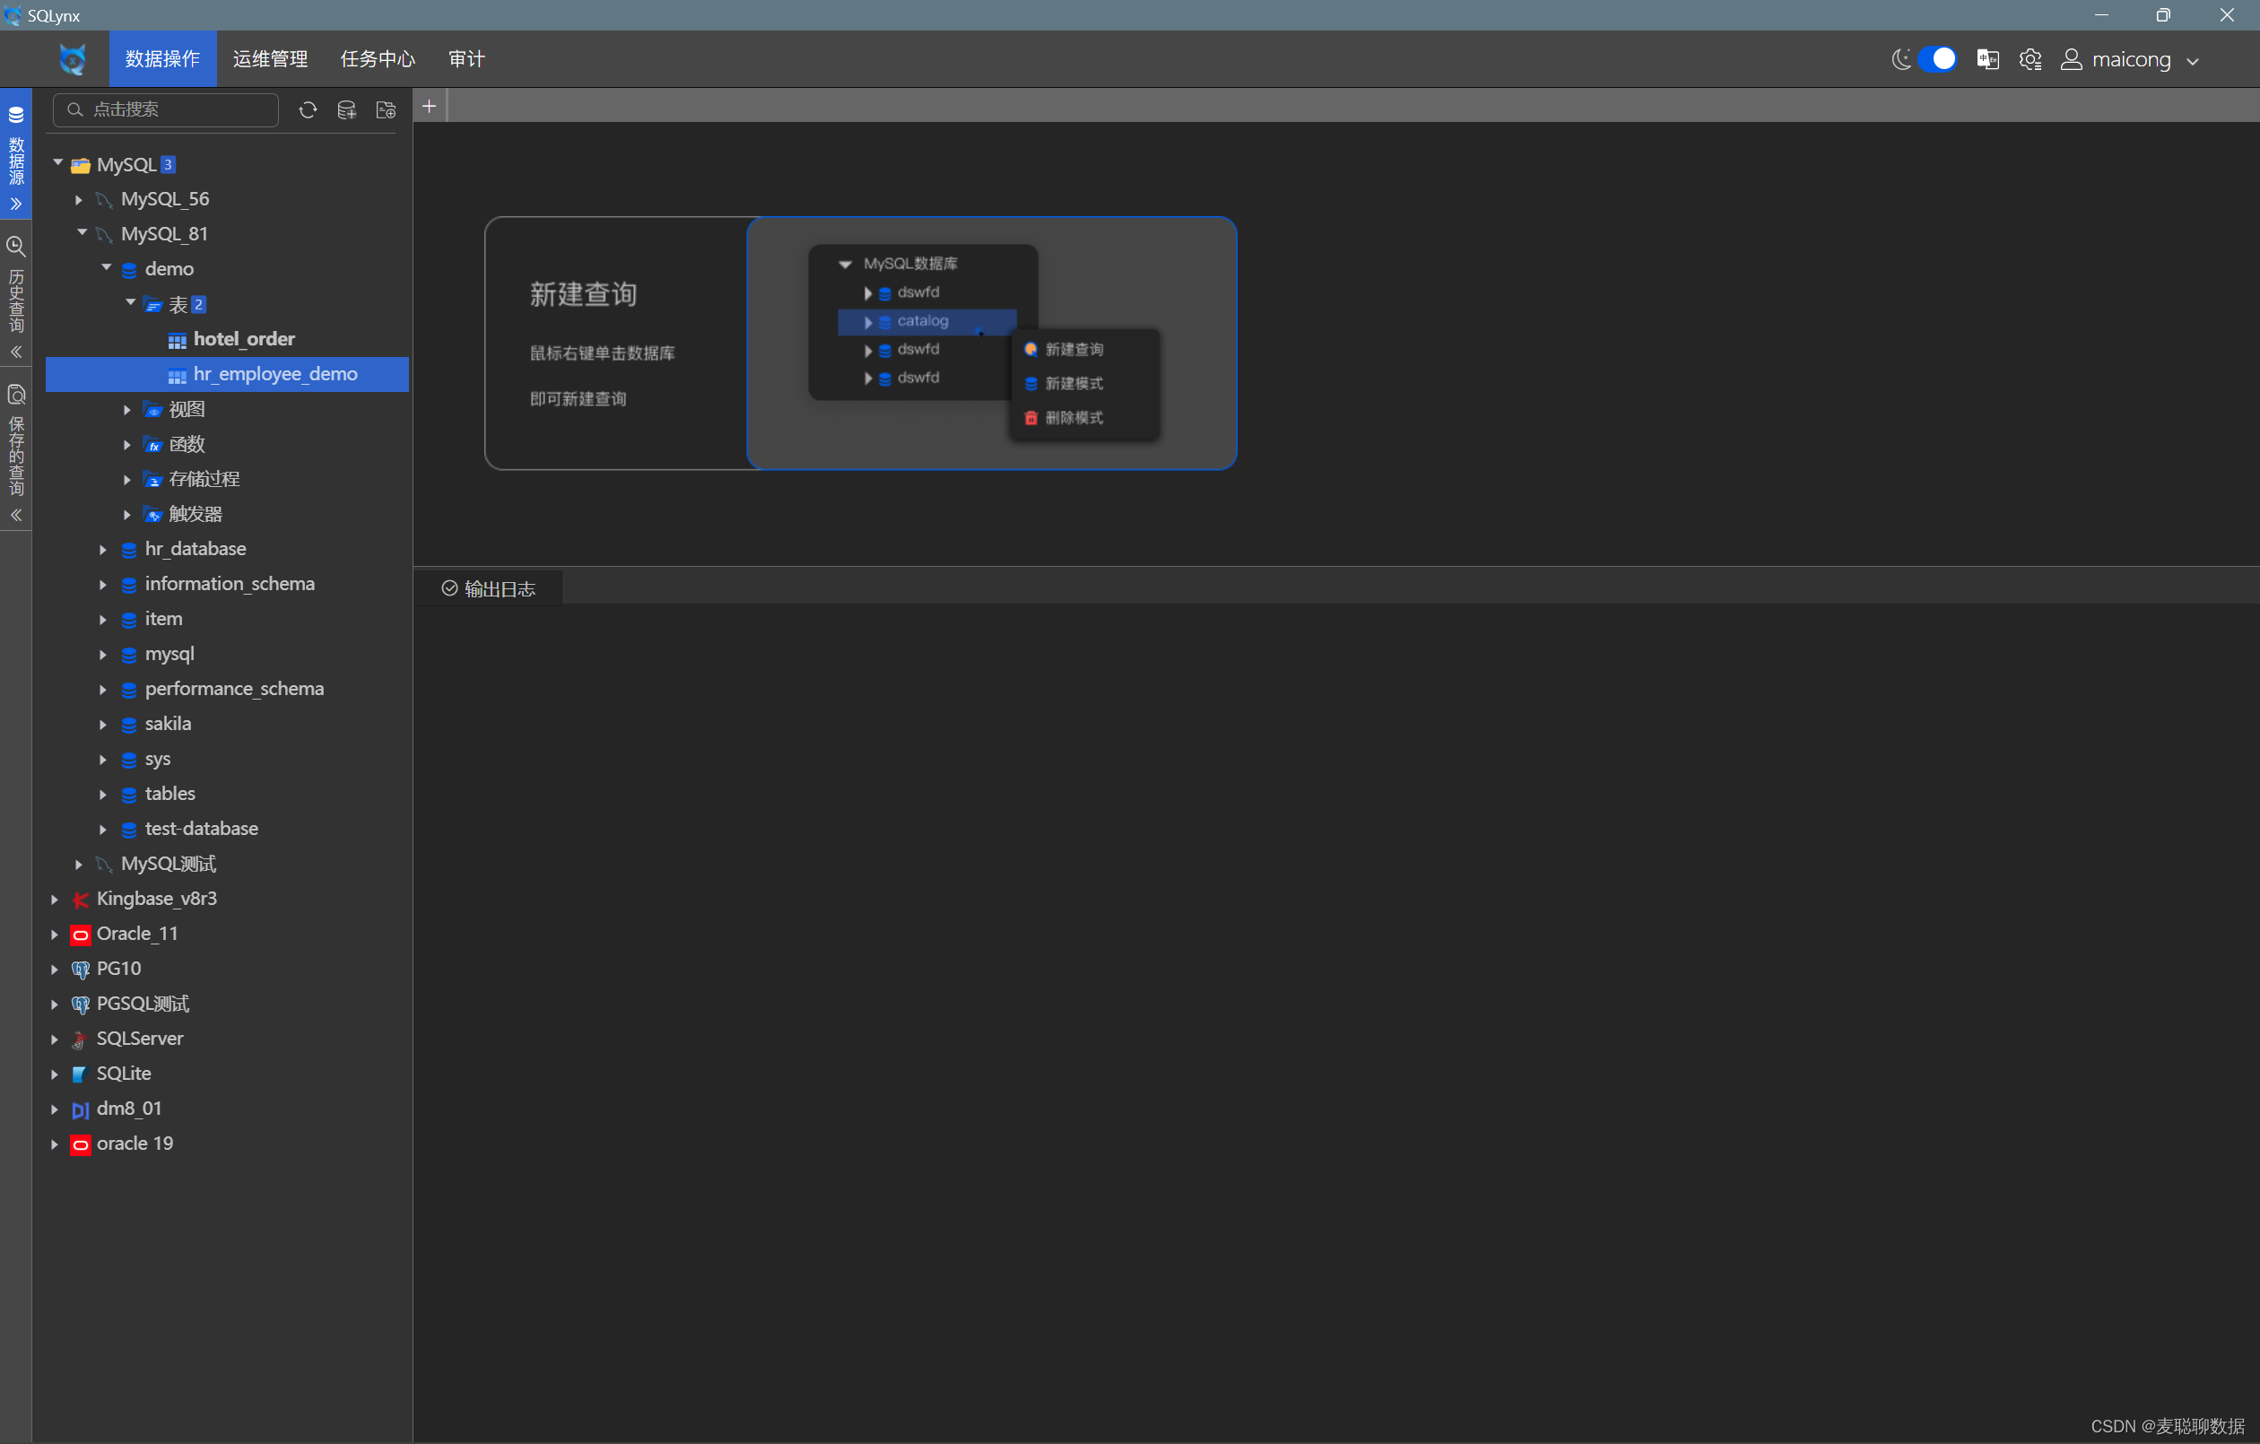Image resolution: width=2260 pixels, height=1444 pixels.
Task: Click the 点击搜索 search field
Action: (167, 109)
